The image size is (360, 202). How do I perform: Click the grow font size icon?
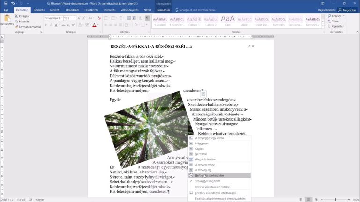click(x=79, y=18)
